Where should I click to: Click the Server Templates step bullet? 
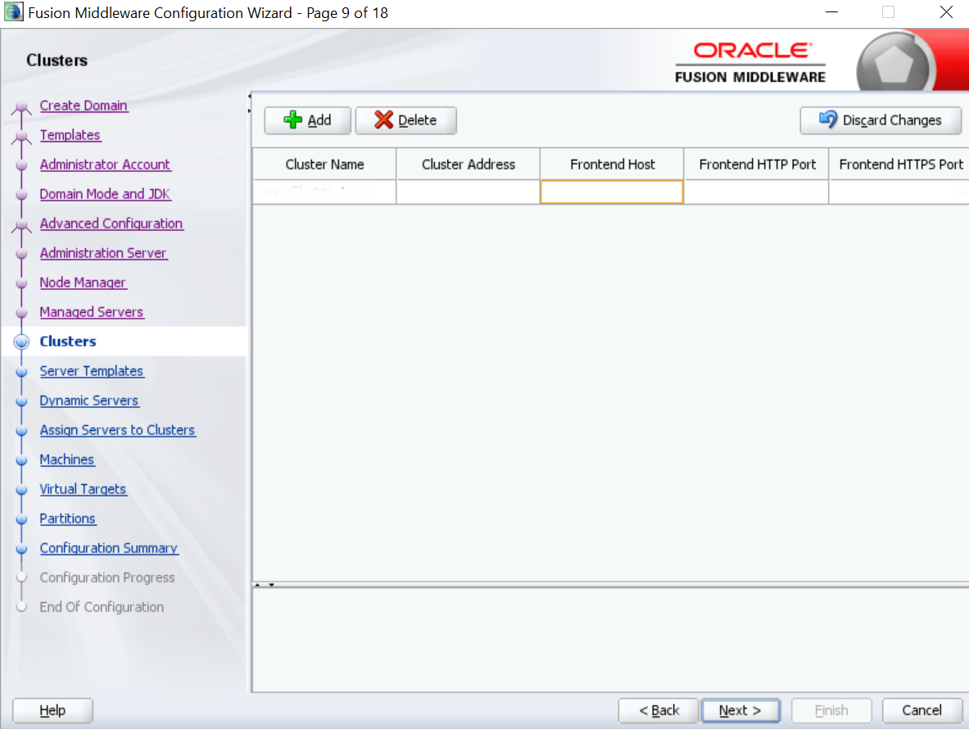point(21,371)
